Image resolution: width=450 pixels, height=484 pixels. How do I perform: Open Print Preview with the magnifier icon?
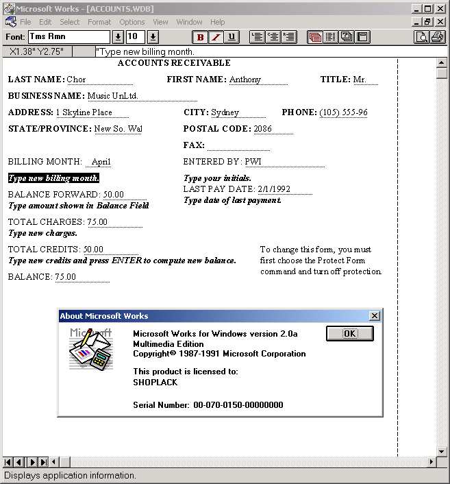[x=421, y=37]
